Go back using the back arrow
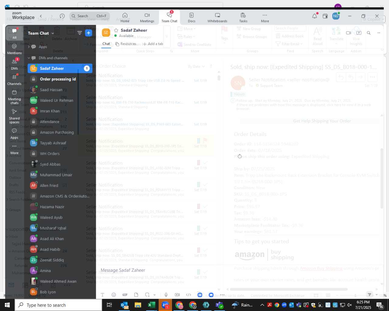 pos(41,16)
